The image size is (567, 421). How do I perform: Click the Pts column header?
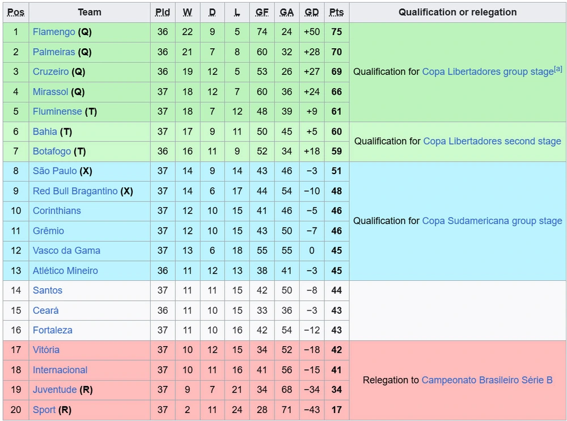(x=336, y=12)
